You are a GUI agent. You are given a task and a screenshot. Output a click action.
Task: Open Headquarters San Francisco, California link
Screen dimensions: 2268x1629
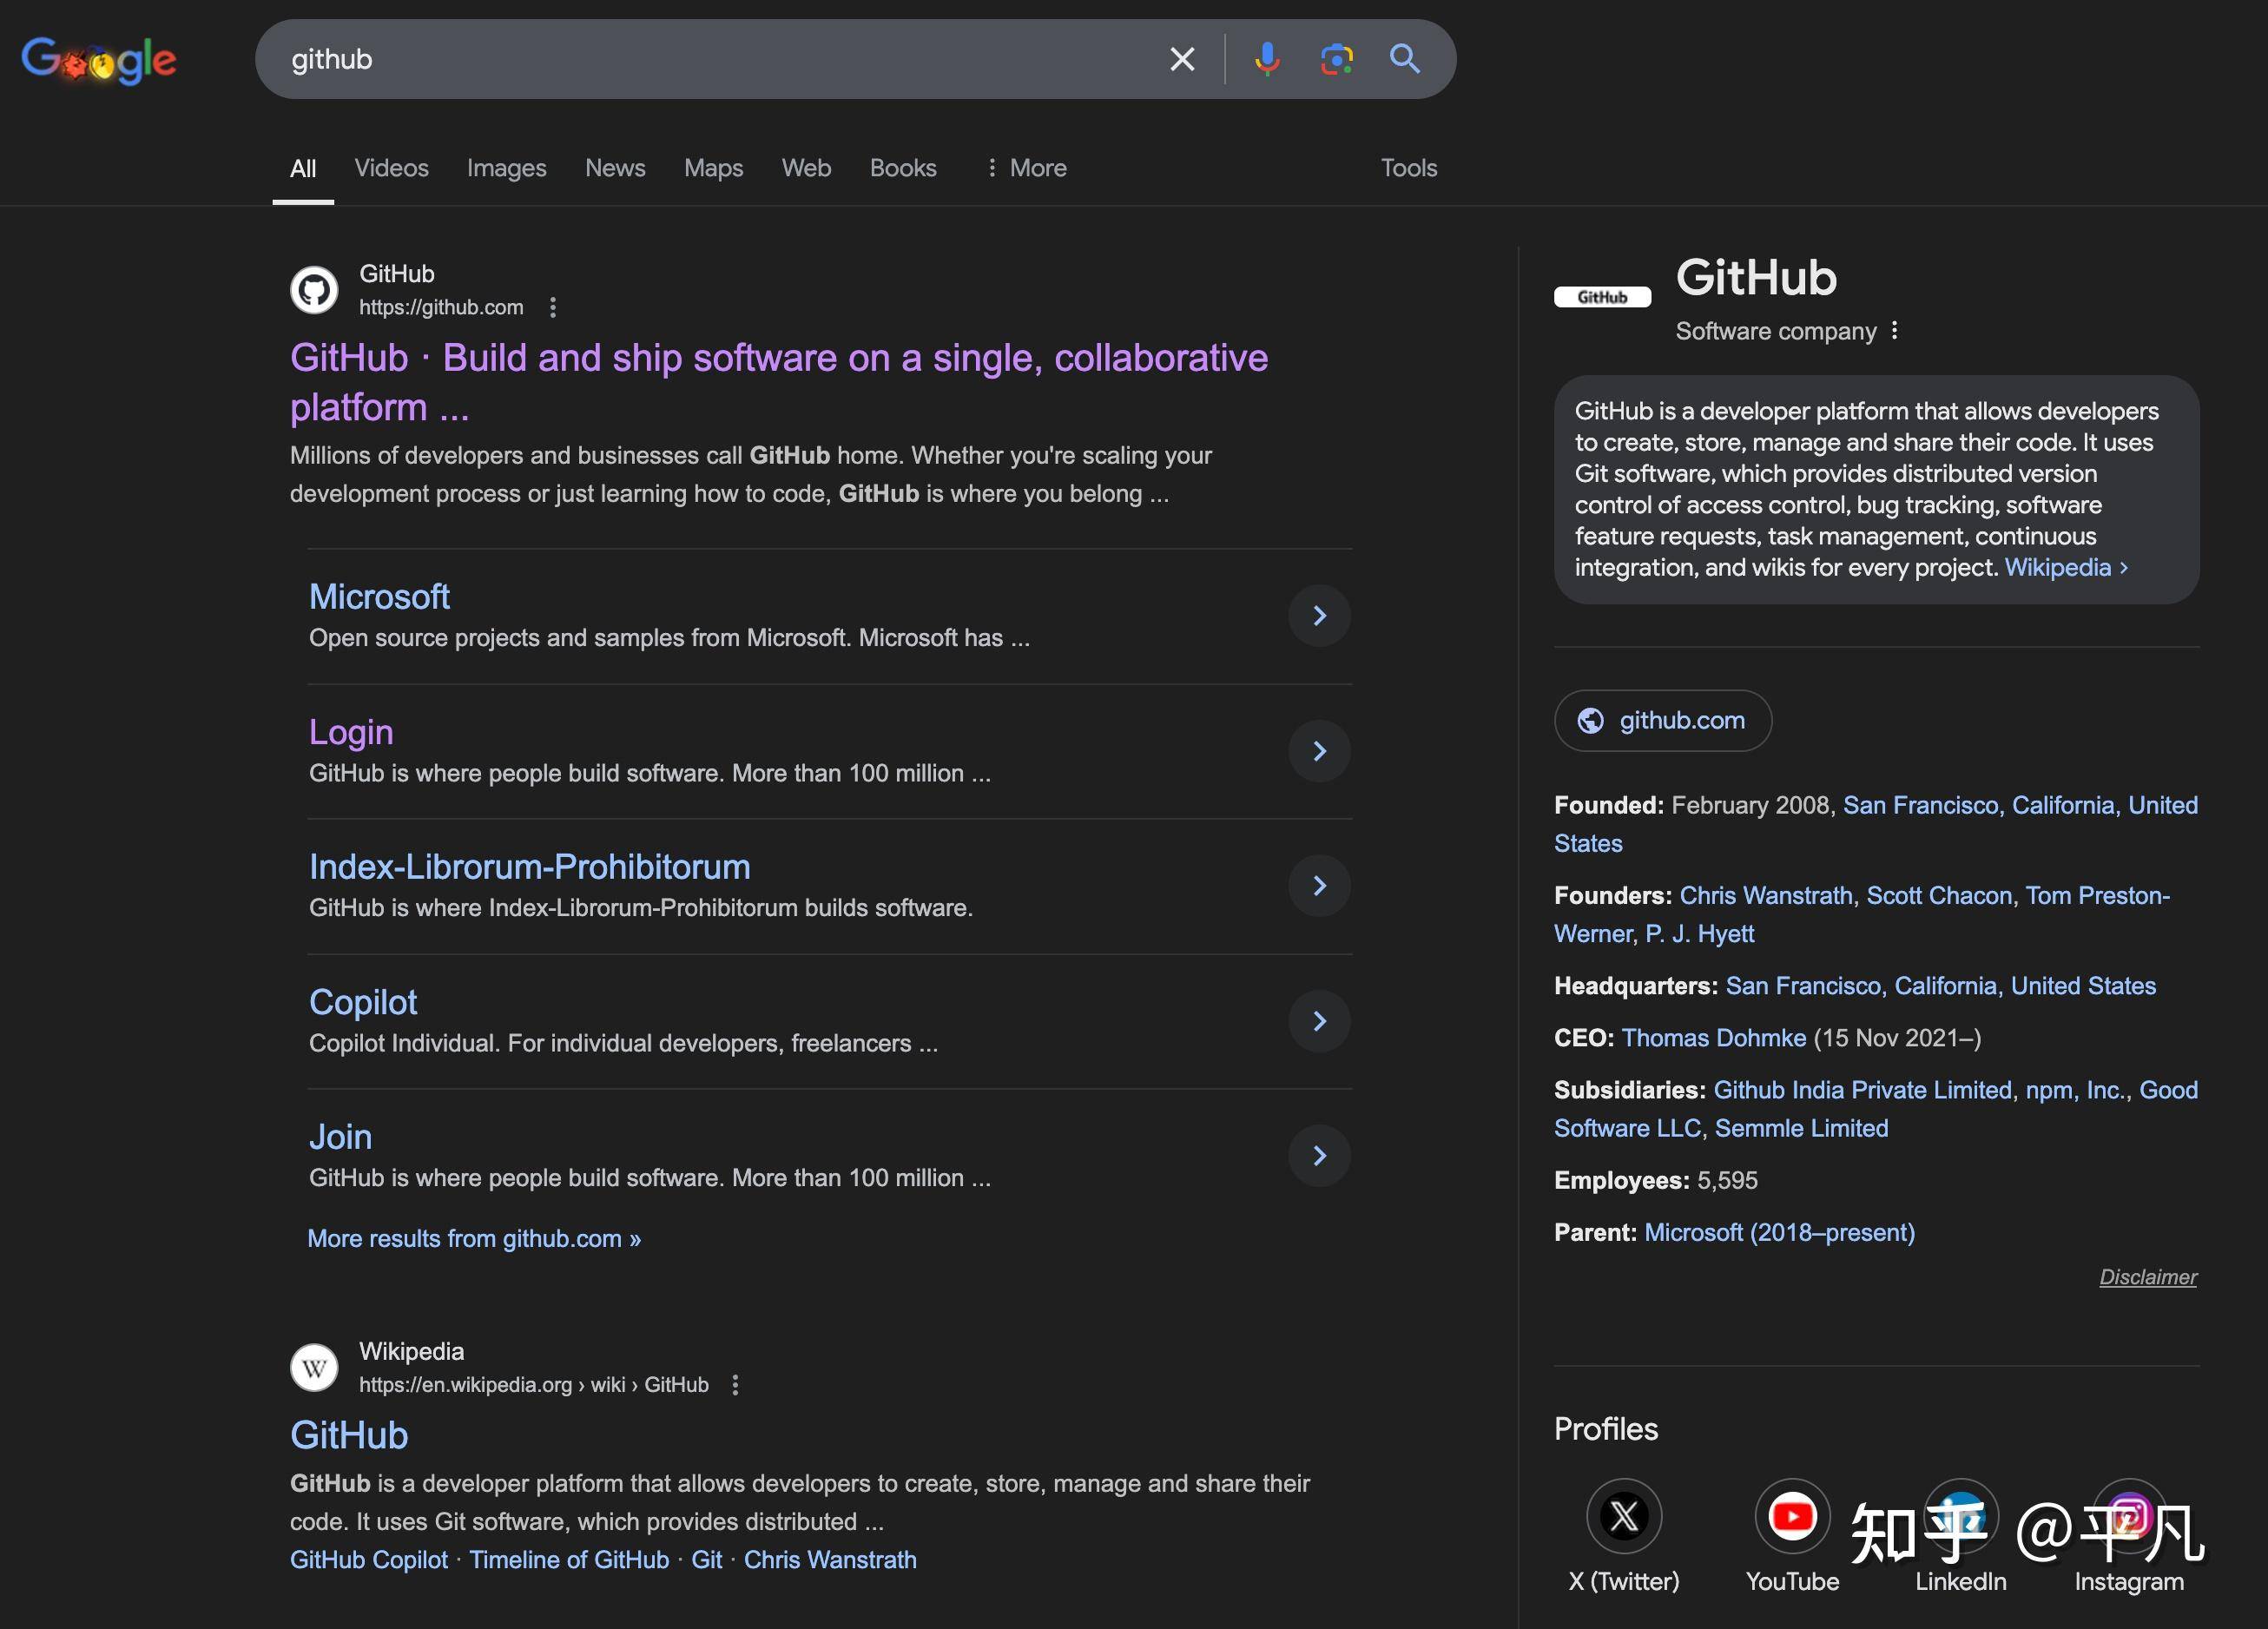(1940, 985)
